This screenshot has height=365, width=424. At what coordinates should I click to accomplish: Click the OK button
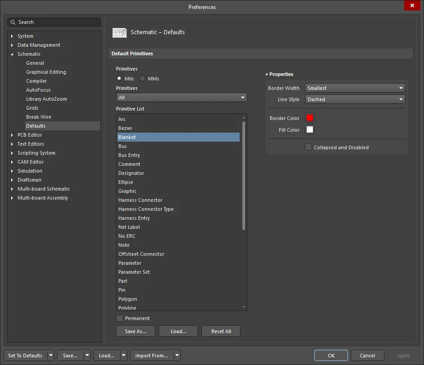331,356
